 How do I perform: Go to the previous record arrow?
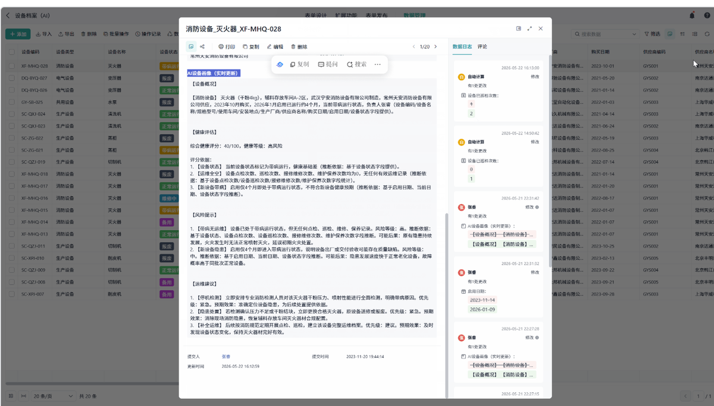(414, 46)
